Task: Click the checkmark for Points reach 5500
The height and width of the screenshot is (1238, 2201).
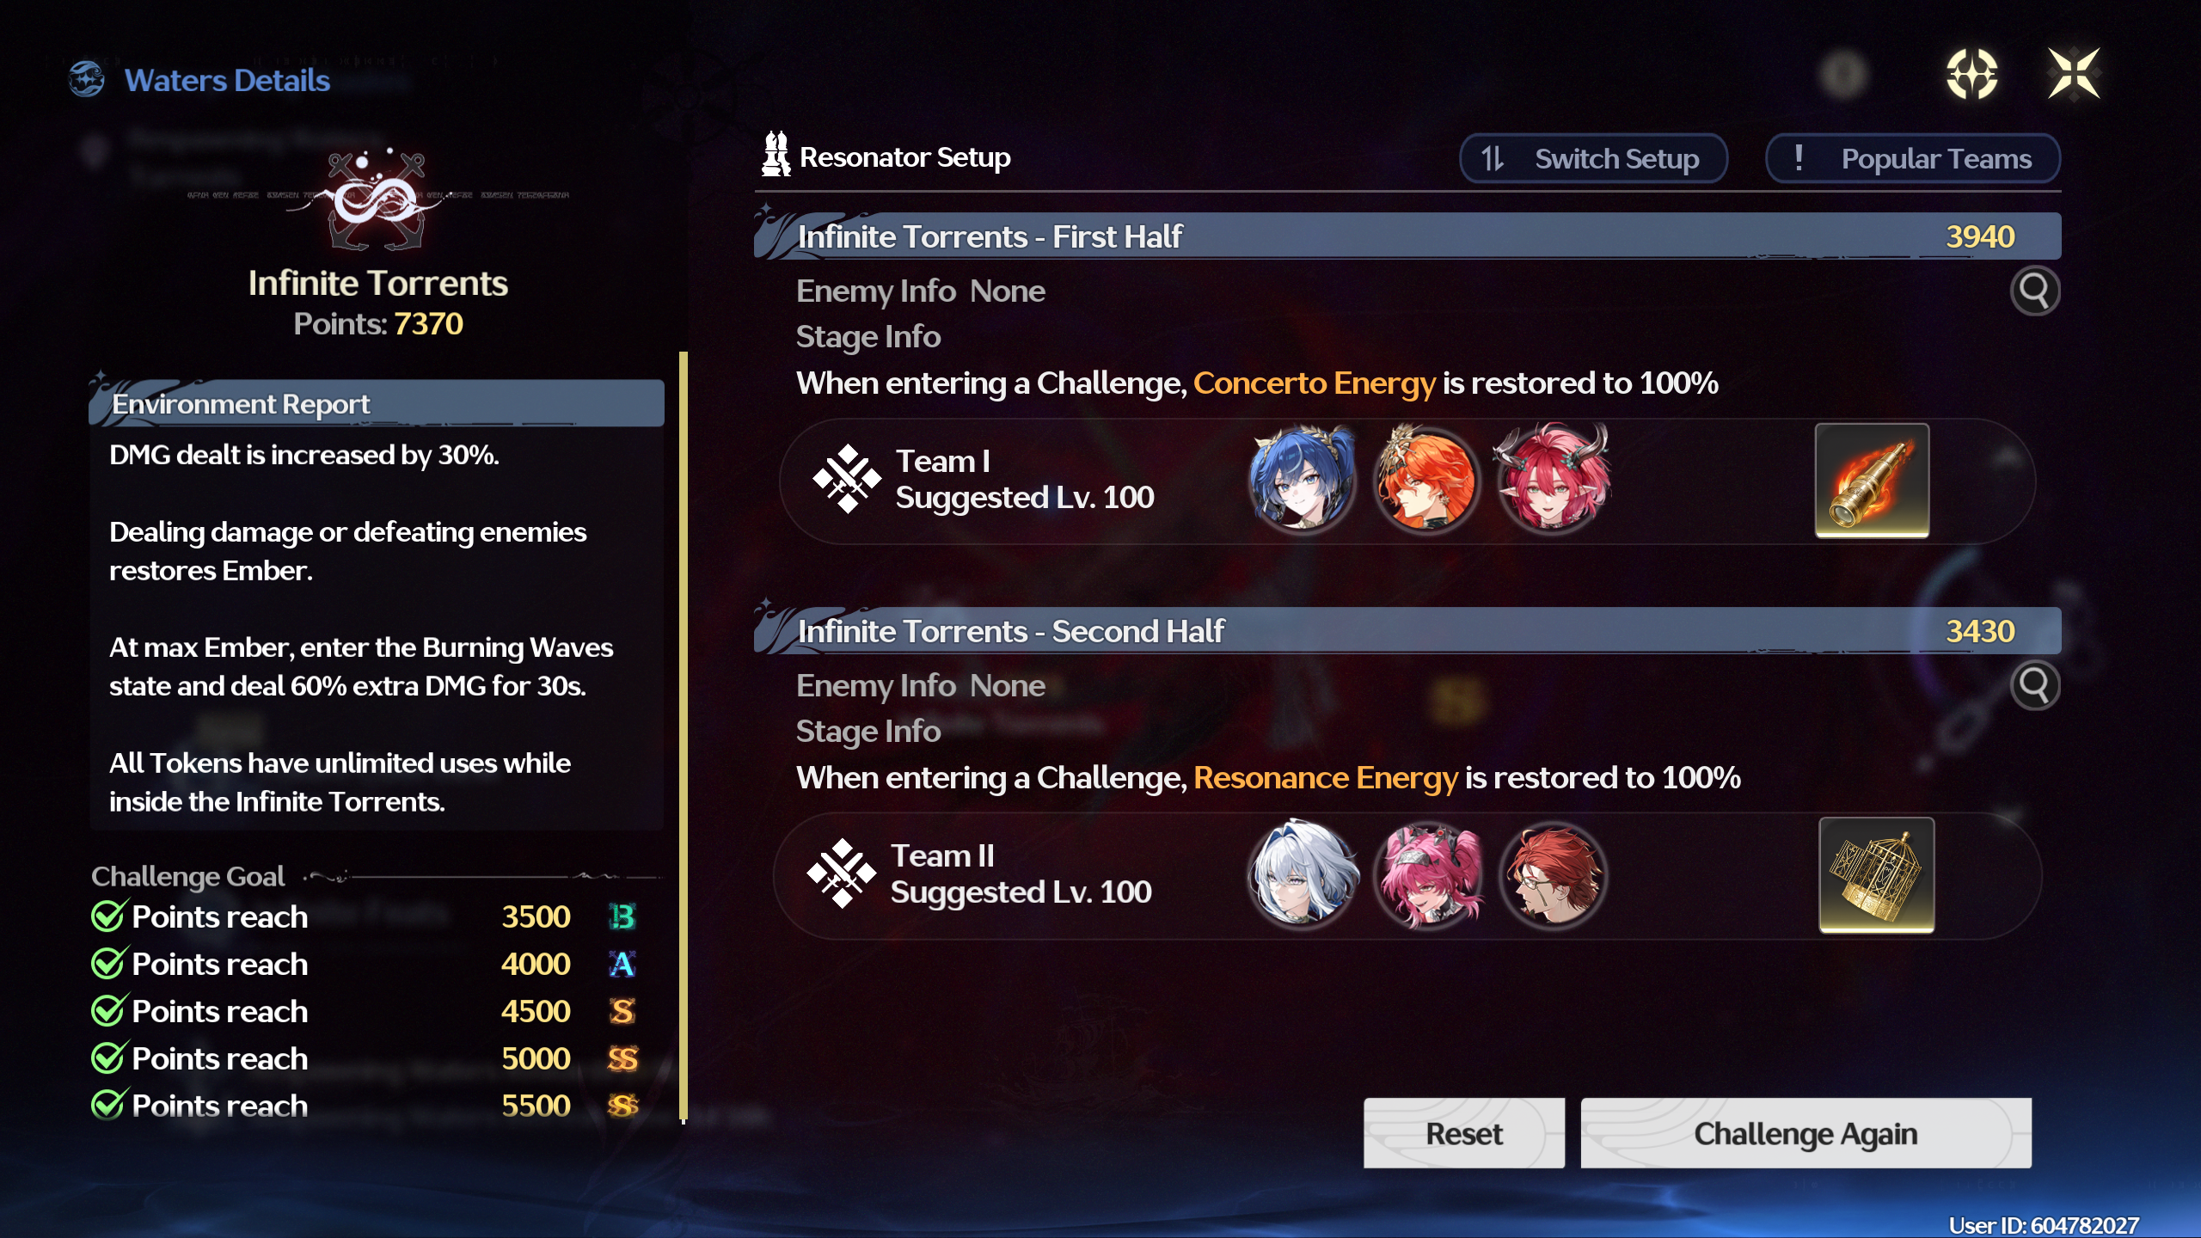Action: tap(109, 1104)
